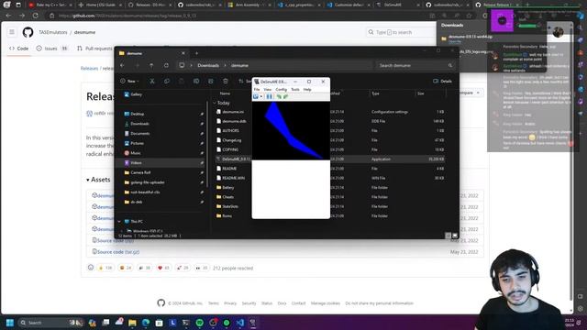Open the View menu in DeSmuME
This screenshot has height=330, width=587.
pyautogui.click(x=267, y=90)
